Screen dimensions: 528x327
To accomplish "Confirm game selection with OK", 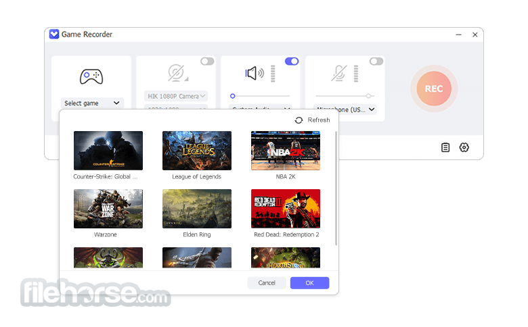I will tap(309, 283).
